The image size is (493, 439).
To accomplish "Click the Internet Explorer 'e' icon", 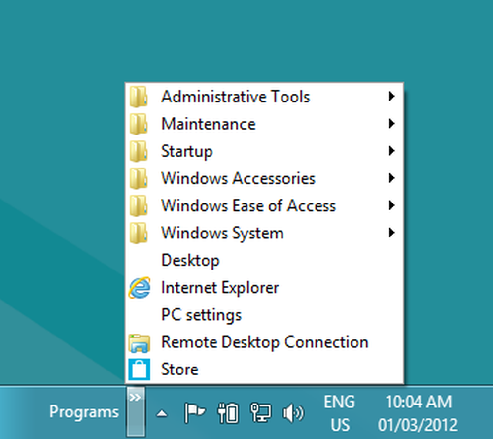I will [140, 288].
